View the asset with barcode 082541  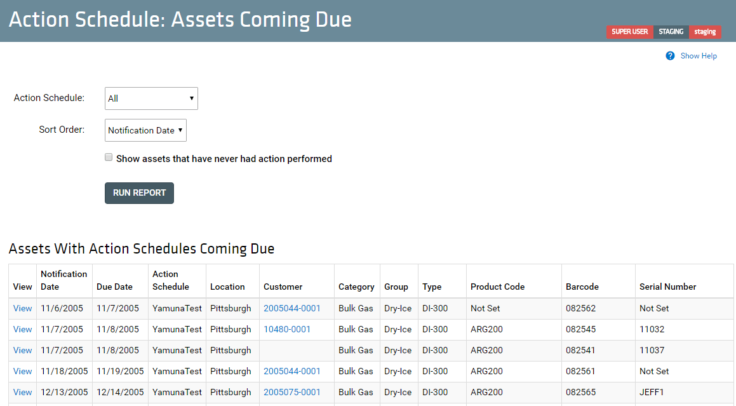(22, 350)
